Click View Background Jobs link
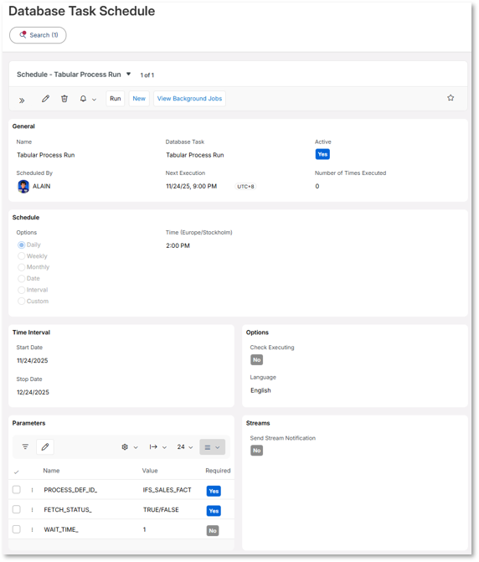Viewport: 479px width, 562px height. (x=189, y=99)
